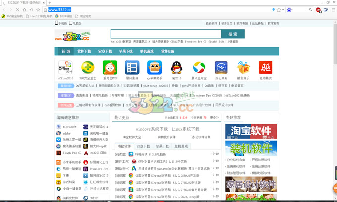The image size is (337, 202).
Task: Open the Flash Pro CC icon
Action: click(x=58, y=153)
